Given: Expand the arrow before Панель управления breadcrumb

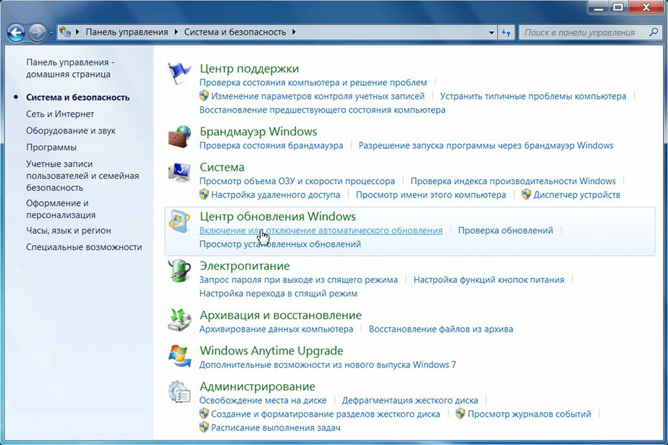Looking at the screenshot, I should coord(77,32).
